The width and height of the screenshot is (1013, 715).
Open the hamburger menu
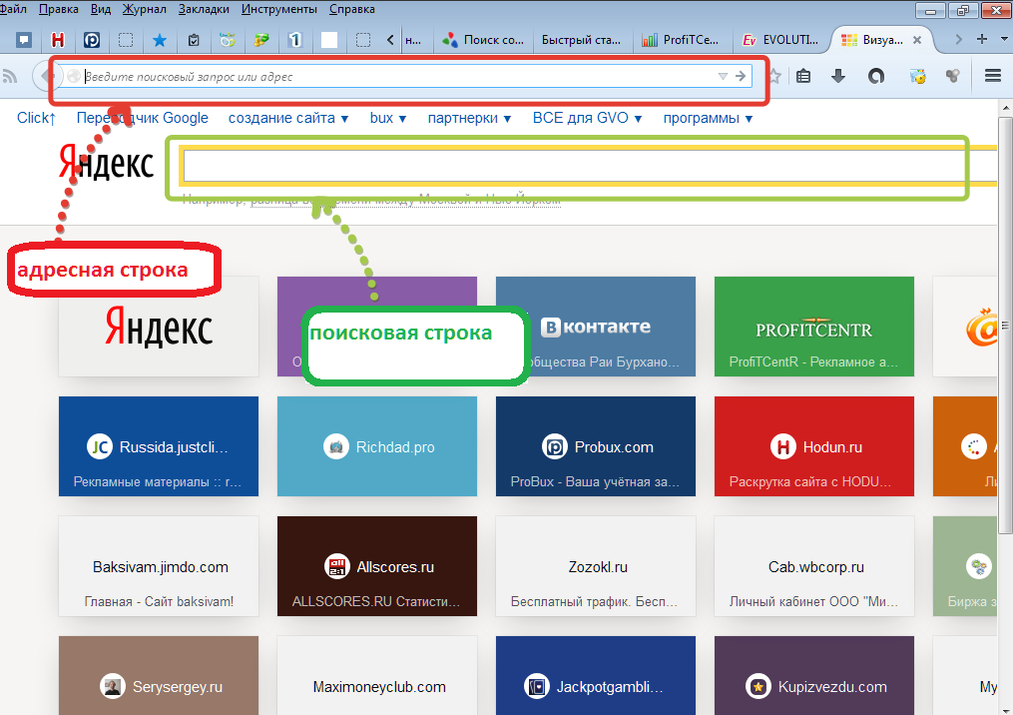click(993, 76)
